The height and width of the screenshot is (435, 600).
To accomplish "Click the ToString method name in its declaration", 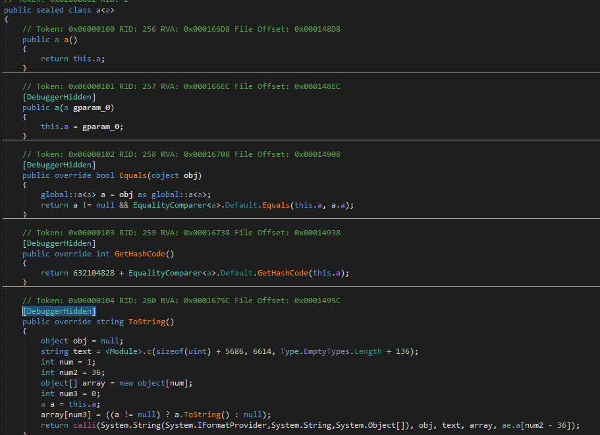I will (x=147, y=322).
